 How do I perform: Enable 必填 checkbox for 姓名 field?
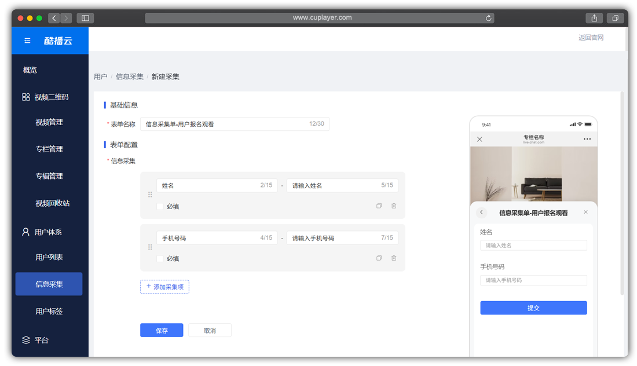pos(160,206)
